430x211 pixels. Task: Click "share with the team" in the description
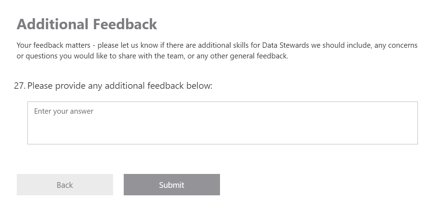[157, 56]
